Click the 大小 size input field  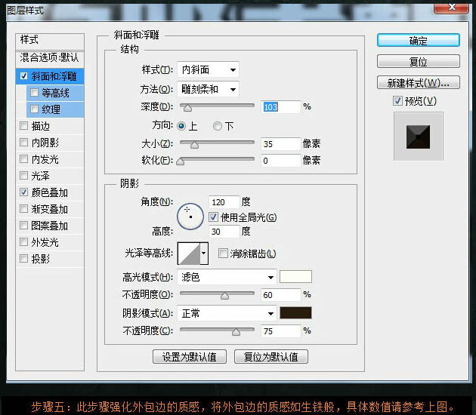tap(280, 143)
